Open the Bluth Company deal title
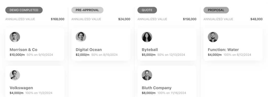This screenshot has height=97, width=268. [157, 88]
